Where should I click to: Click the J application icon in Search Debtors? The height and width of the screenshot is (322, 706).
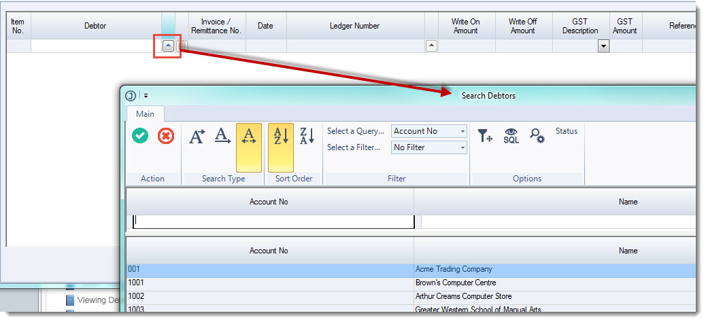click(x=131, y=95)
